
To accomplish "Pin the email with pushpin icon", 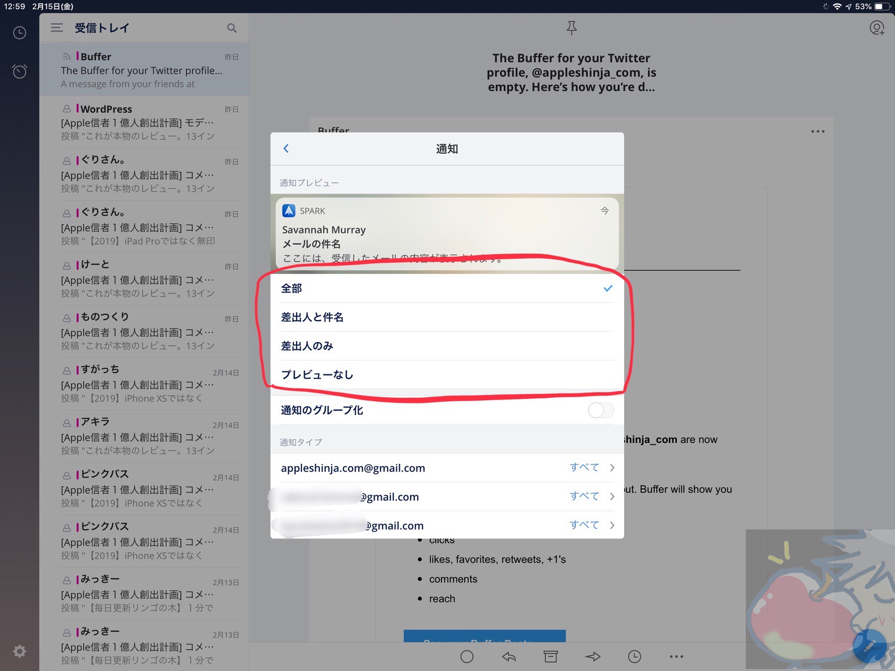I will pos(572,27).
